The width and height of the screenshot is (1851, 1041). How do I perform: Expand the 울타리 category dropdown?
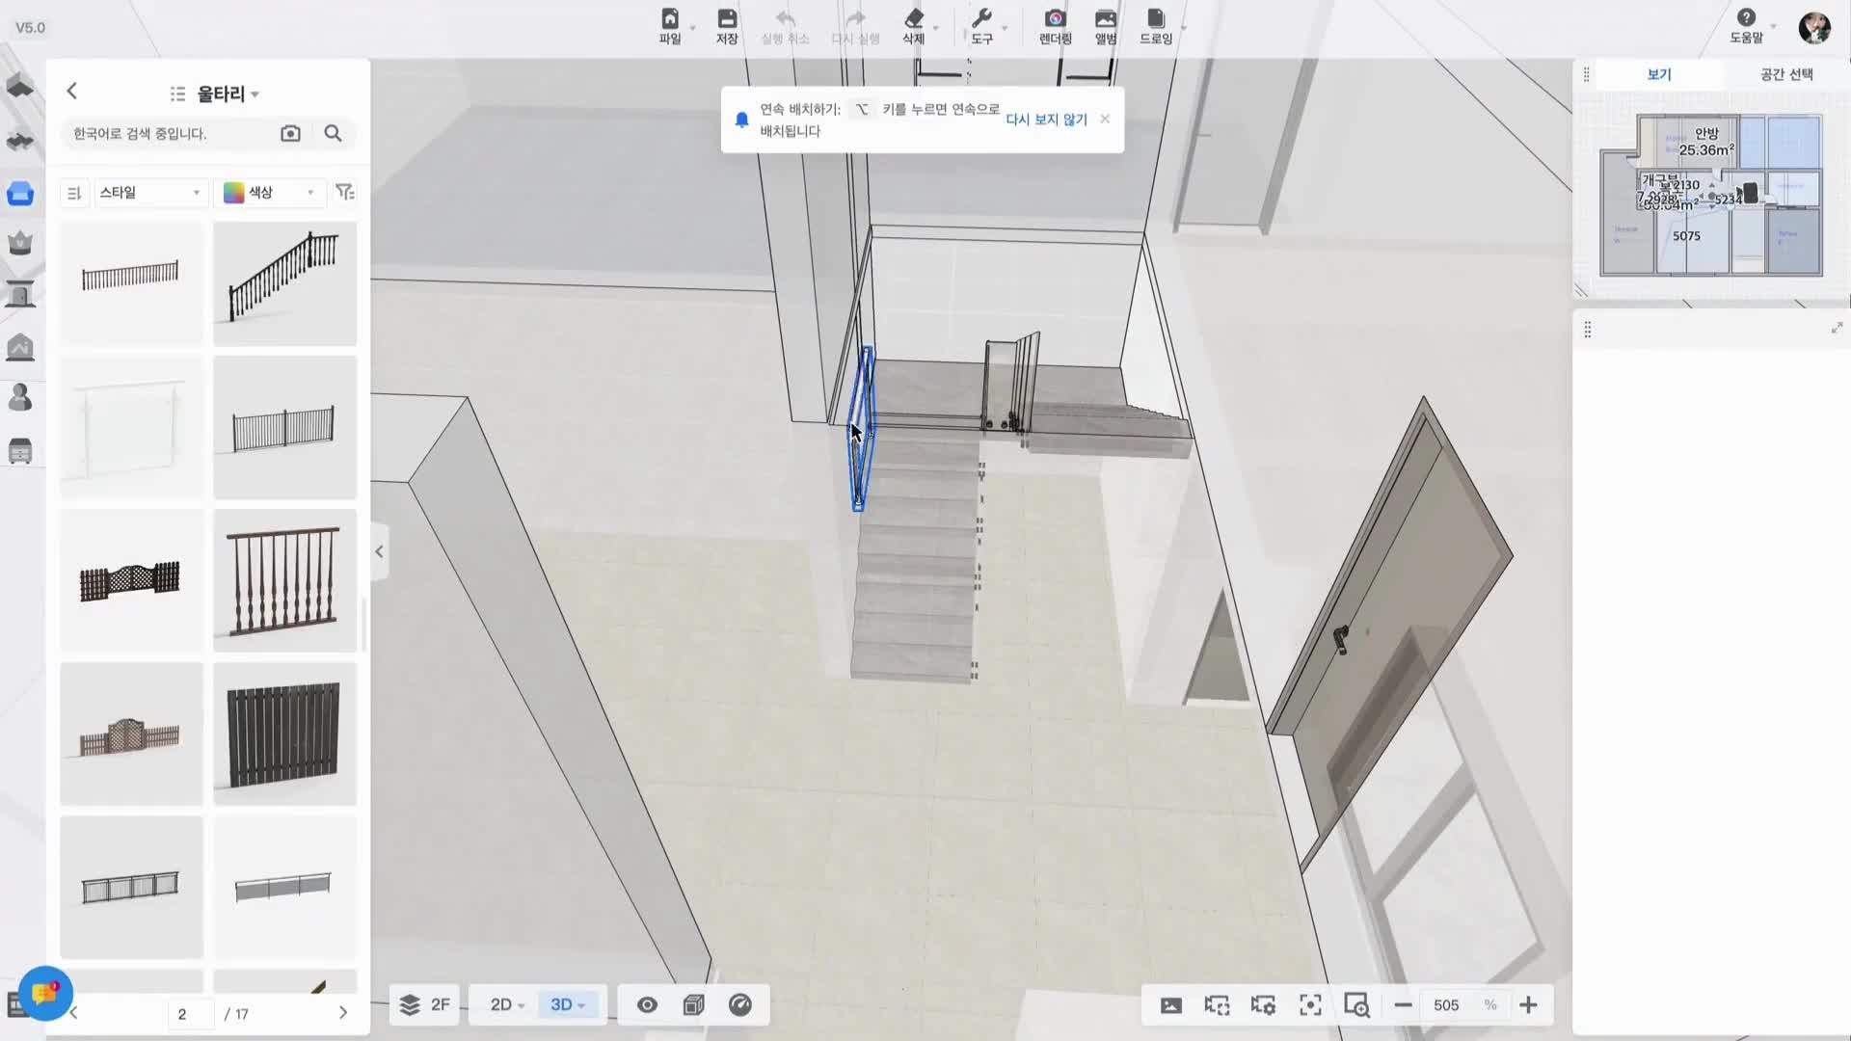[228, 93]
